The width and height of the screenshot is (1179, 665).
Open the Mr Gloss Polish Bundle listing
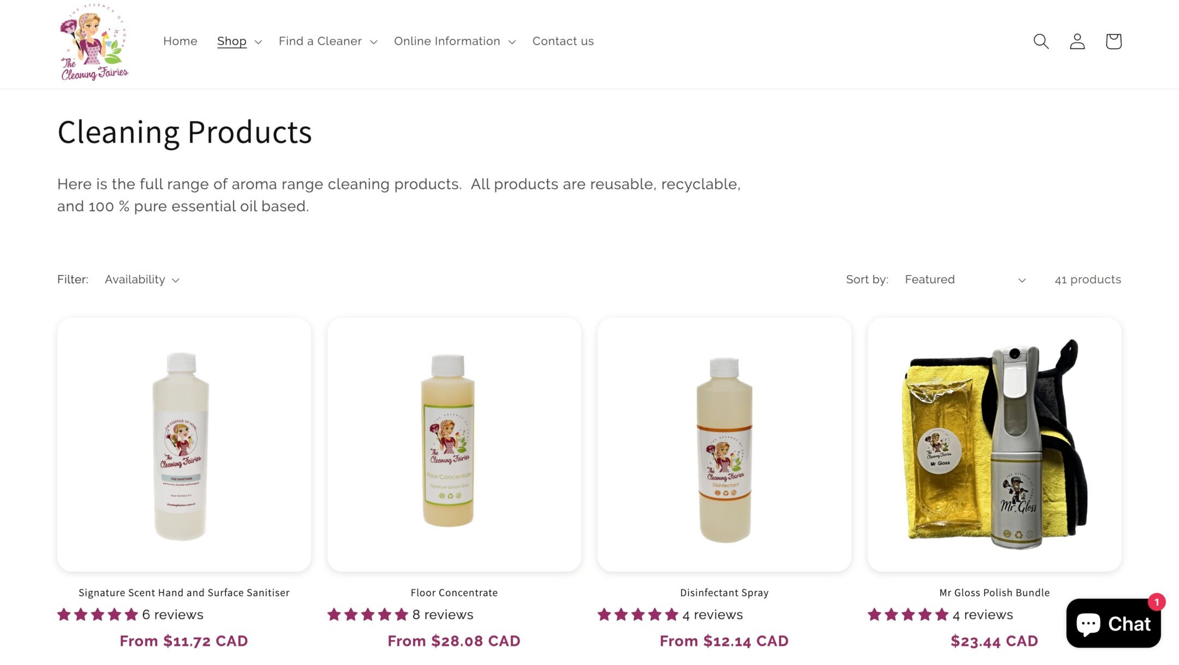[x=993, y=592]
